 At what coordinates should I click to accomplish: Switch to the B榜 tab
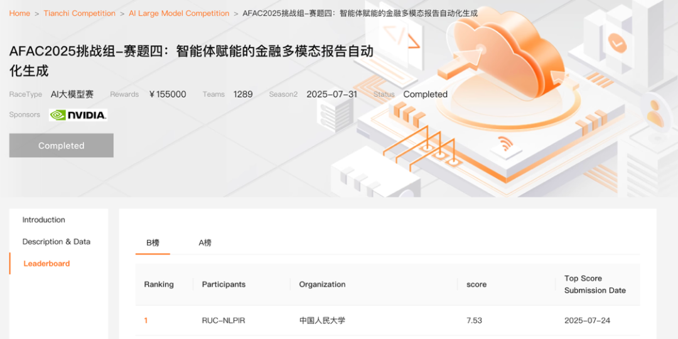tap(153, 243)
